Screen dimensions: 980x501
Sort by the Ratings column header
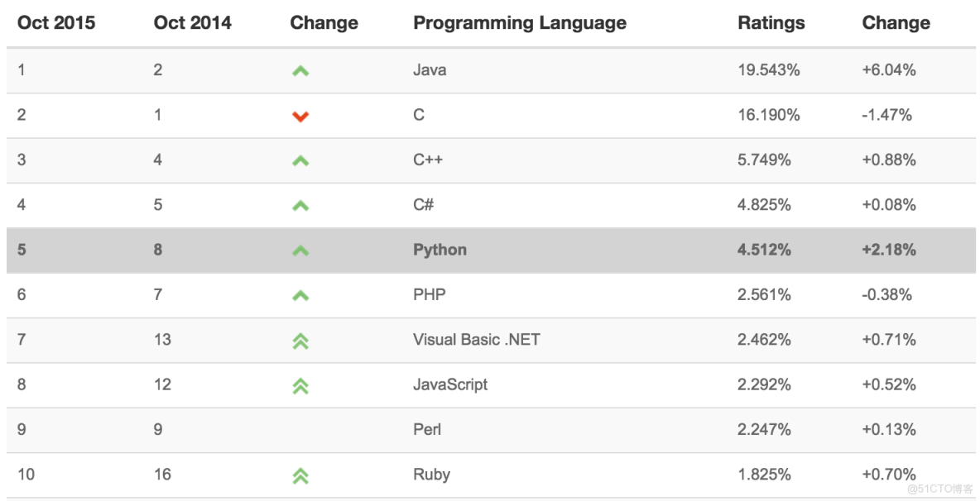(771, 22)
